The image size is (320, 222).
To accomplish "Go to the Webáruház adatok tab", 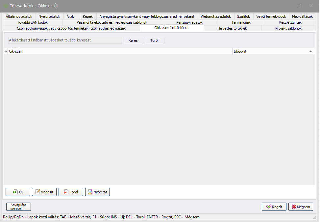I will click(216, 16).
